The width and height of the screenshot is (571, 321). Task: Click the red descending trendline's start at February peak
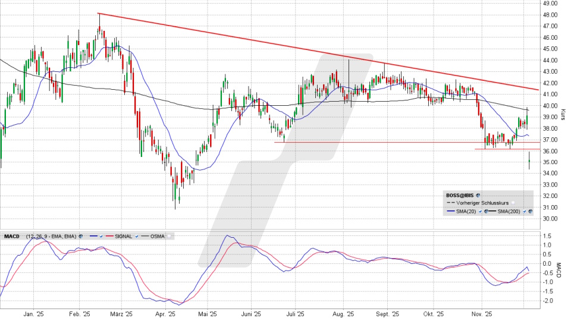[99, 13]
